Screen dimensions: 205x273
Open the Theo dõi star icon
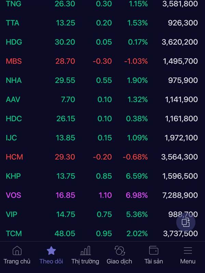pos(51,250)
